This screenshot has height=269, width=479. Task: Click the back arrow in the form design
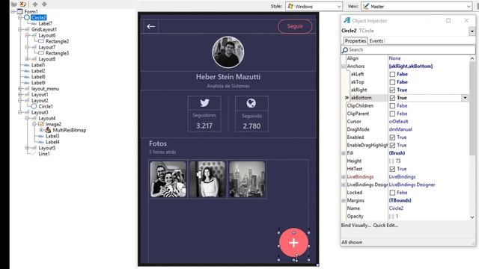(150, 27)
